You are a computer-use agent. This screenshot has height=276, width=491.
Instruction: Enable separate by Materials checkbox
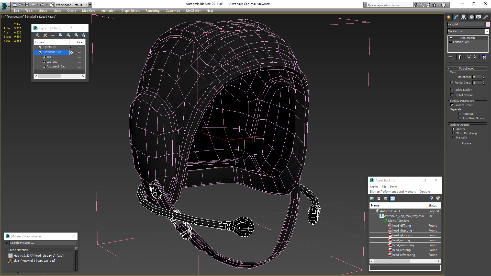(x=460, y=114)
